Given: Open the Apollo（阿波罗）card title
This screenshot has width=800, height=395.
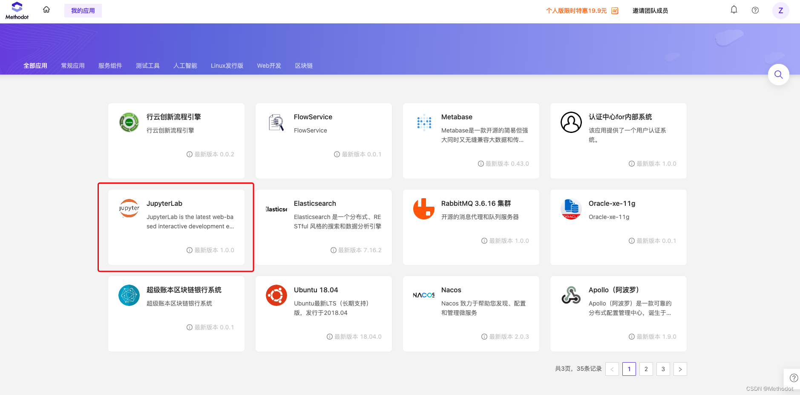Looking at the screenshot, I should click(614, 290).
